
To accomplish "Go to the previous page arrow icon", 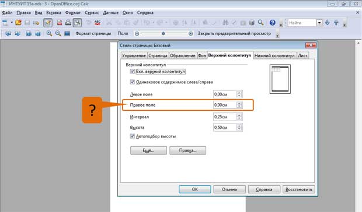I will click(x=8, y=33).
